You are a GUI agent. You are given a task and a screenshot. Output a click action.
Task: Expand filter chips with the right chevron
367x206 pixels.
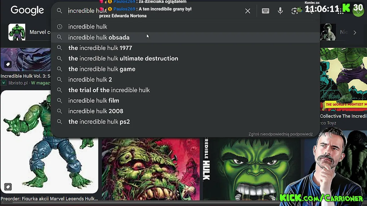(x=355, y=32)
